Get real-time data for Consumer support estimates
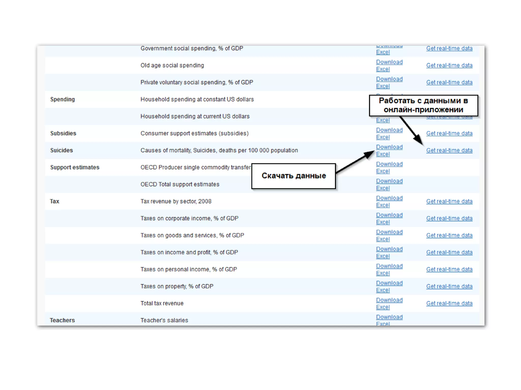Image resolution: width=521 pixels, height=390 pixels. [x=449, y=134]
